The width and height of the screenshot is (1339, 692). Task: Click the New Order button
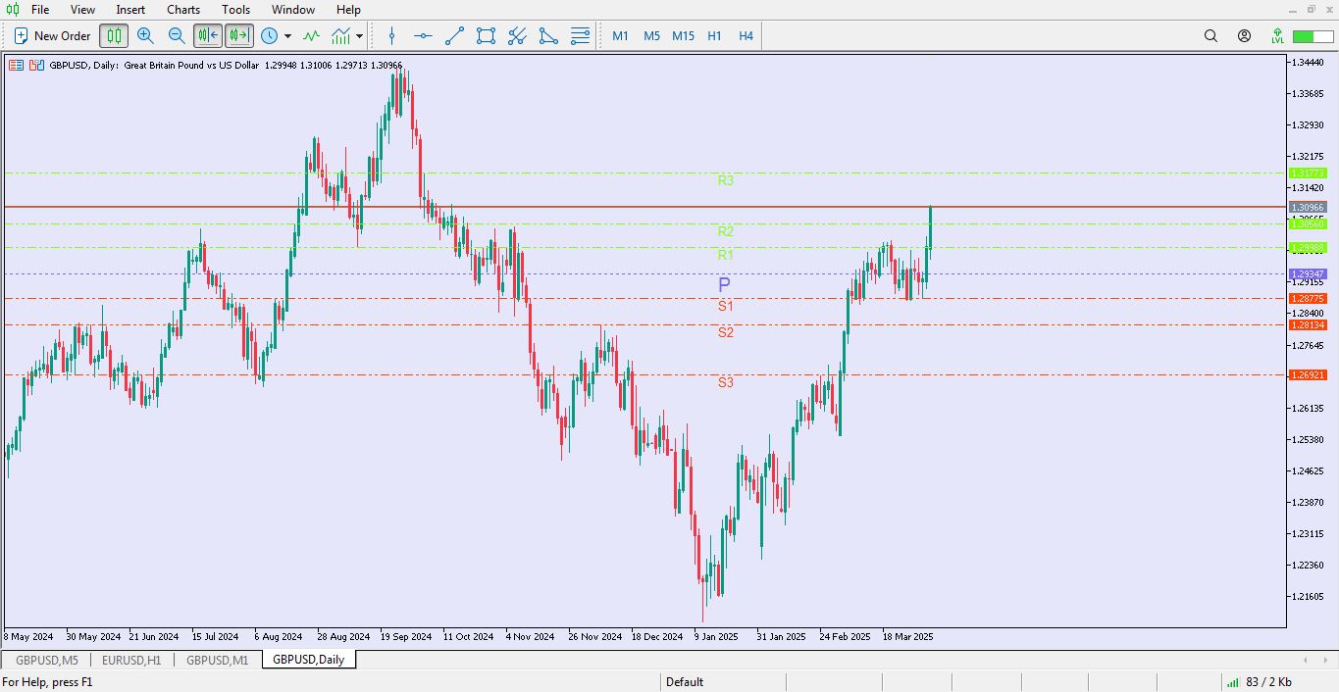52,36
